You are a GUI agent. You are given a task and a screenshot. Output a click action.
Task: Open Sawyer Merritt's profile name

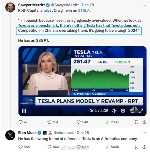coord(31,5)
